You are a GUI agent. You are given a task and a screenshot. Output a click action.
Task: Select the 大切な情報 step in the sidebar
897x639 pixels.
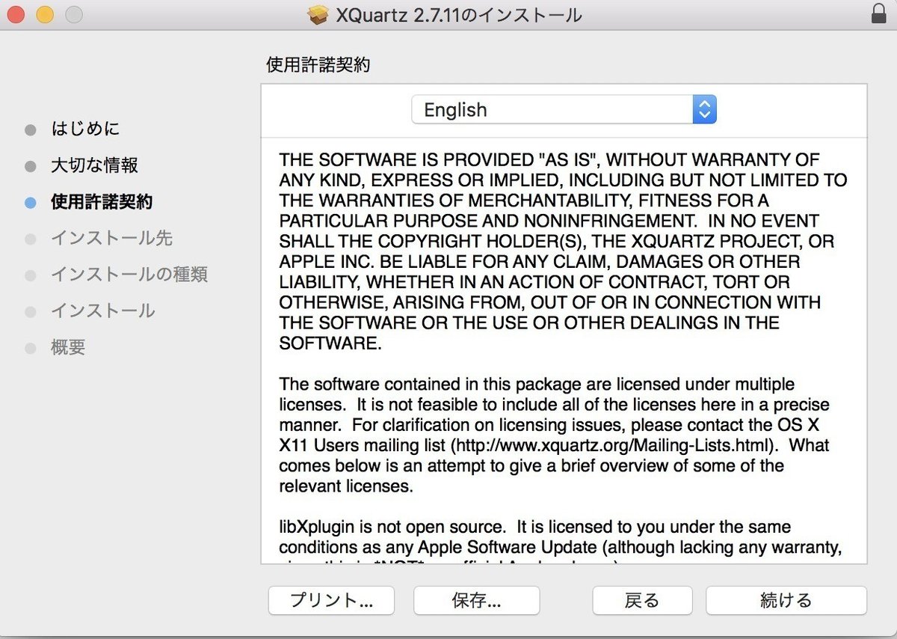tap(93, 165)
